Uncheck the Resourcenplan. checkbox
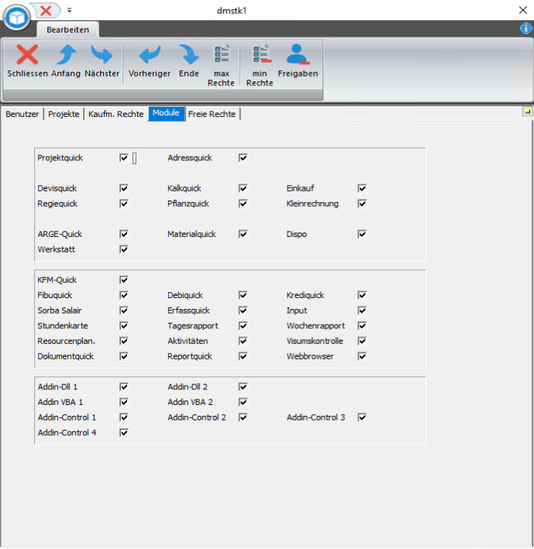 (124, 341)
